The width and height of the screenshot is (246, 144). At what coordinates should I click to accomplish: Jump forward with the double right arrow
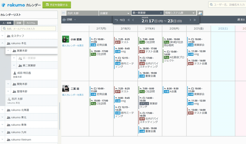tap(195, 20)
